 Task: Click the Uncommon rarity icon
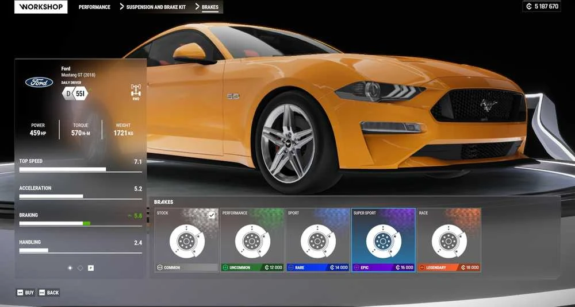point(225,267)
